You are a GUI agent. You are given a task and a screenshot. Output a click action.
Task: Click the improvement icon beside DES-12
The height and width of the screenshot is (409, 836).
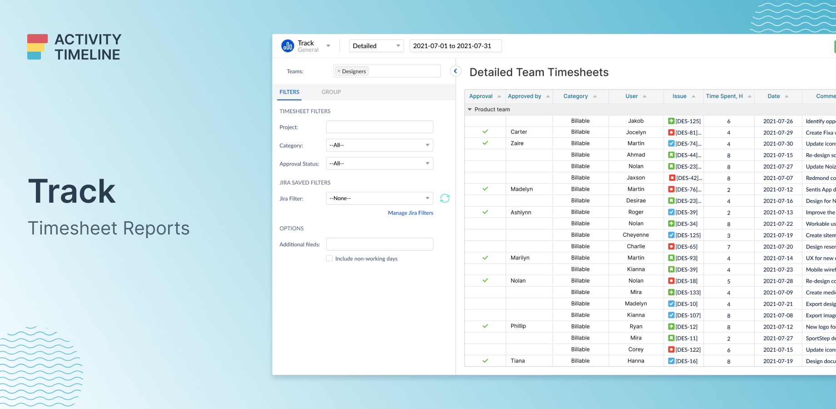(671, 327)
